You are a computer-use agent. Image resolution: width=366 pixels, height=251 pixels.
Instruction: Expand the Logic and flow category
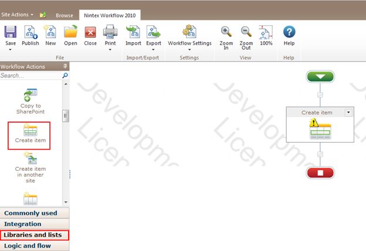[x=35, y=246]
